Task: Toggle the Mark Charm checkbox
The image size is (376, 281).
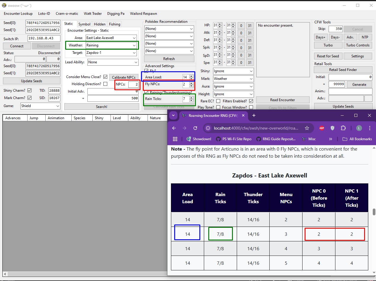Action: click(x=29, y=98)
